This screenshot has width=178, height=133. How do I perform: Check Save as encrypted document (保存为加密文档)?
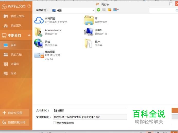click(x=55, y=123)
